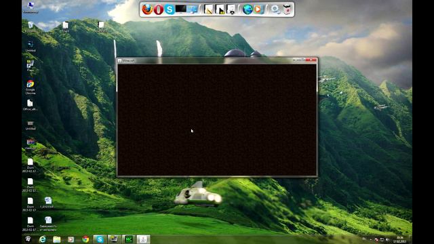Click the volume icon in system tray
The image size is (434, 244).
387,239
